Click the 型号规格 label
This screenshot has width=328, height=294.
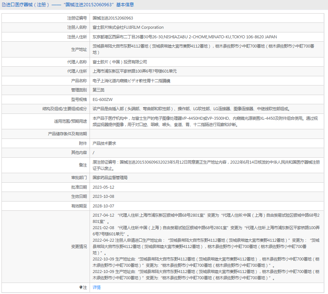(79, 99)
